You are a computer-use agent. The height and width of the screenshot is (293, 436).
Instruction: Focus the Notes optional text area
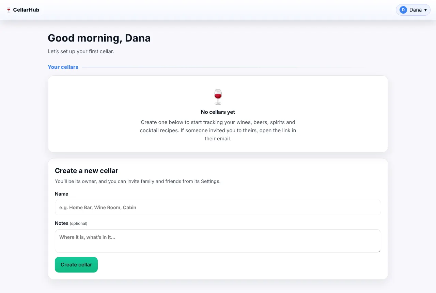click(x=218, y=241)
